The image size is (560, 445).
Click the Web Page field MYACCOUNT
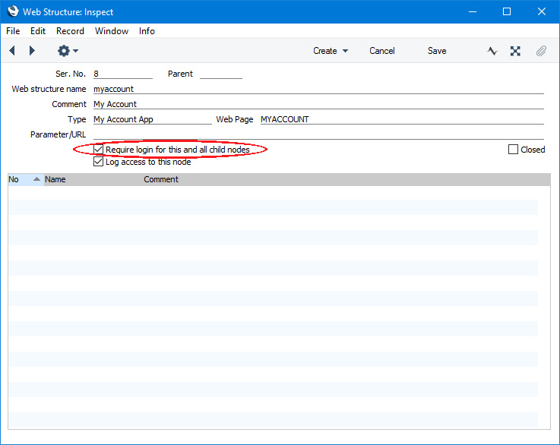402,119
